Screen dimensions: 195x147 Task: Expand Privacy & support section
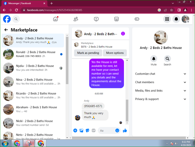(161, 99)
